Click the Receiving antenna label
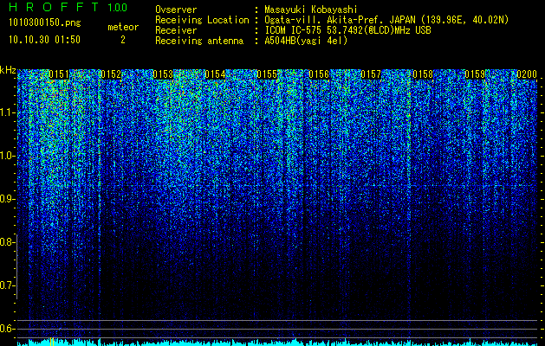545x346 pixels. click(199, 41)
